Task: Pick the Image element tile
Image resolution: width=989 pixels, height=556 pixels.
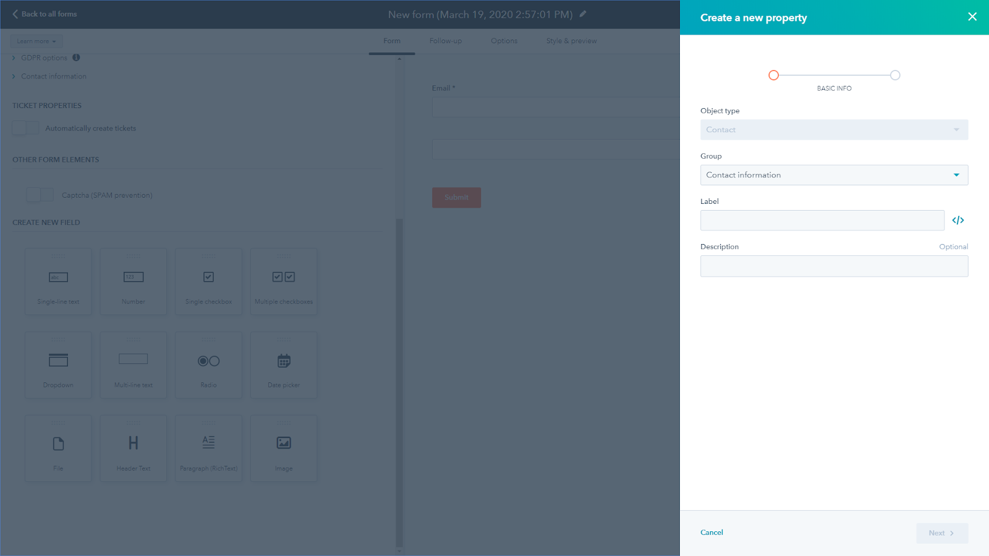Action: click(x=284, y=449)
